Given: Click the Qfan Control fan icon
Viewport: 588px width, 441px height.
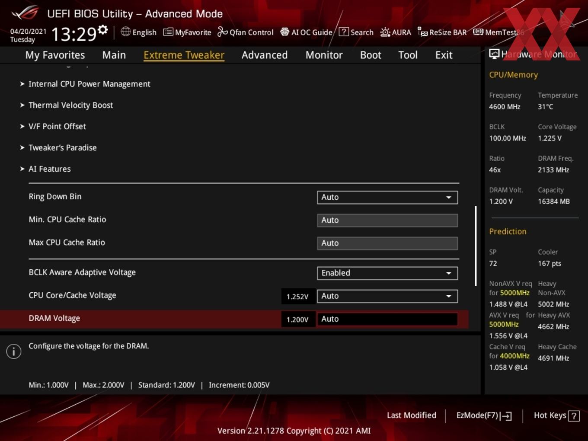Looking at the screenshot, I should pyautogui.click(x=222, y=32).
